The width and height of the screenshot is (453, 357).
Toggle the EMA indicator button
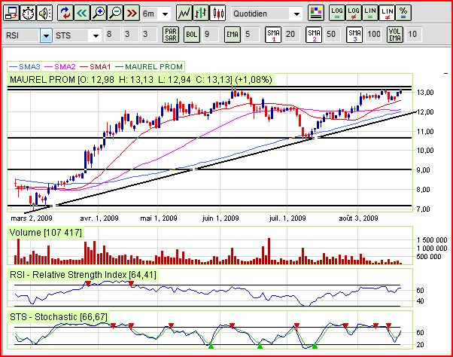pyautogui.click(x=233, y=35)
